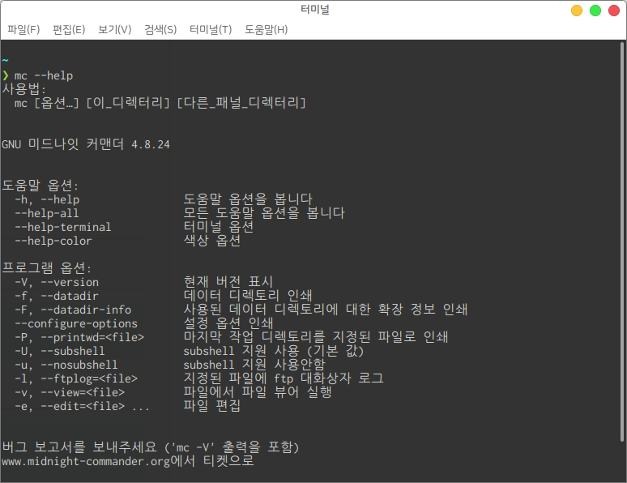Open the 터미널(T) menu
The image size is (627, 483).
coord(211,29)
